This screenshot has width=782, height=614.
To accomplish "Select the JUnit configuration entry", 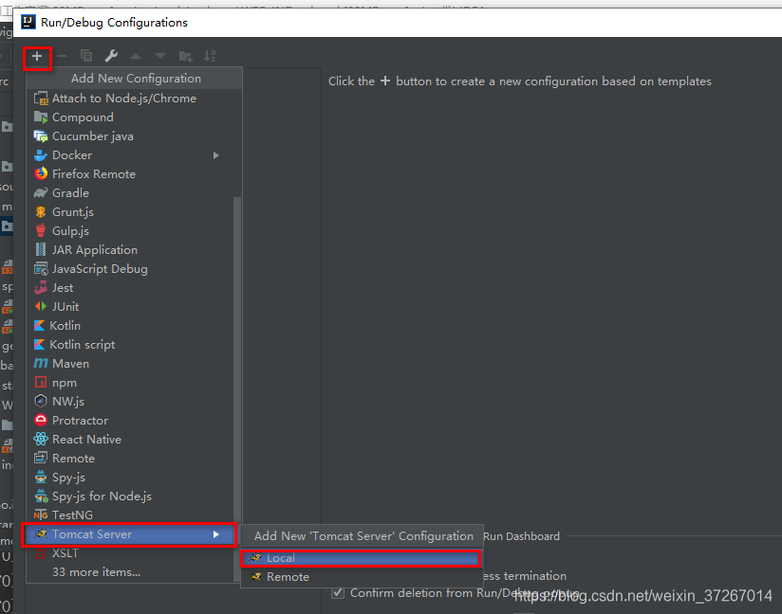I will click(130, 307).
